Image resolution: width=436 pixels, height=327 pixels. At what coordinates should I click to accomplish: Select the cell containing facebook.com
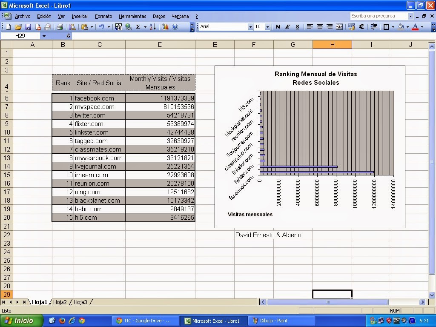(x=100, y=98)
